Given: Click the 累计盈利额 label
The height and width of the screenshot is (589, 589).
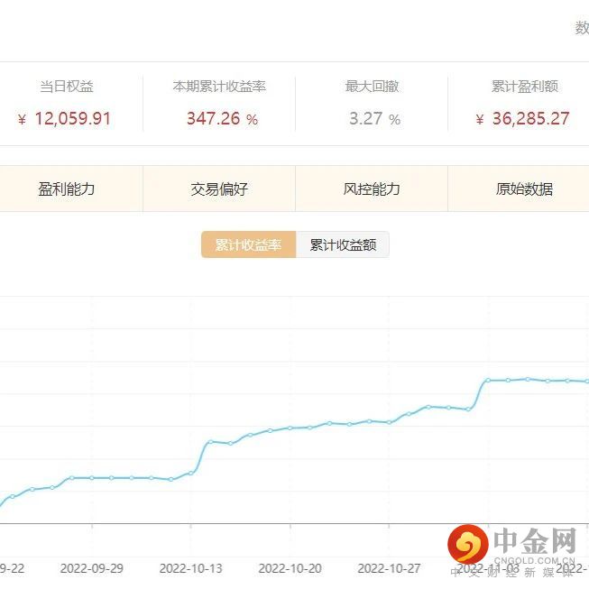Looking at the screenshot, I should pyautogui.click(x=525, y=87).
